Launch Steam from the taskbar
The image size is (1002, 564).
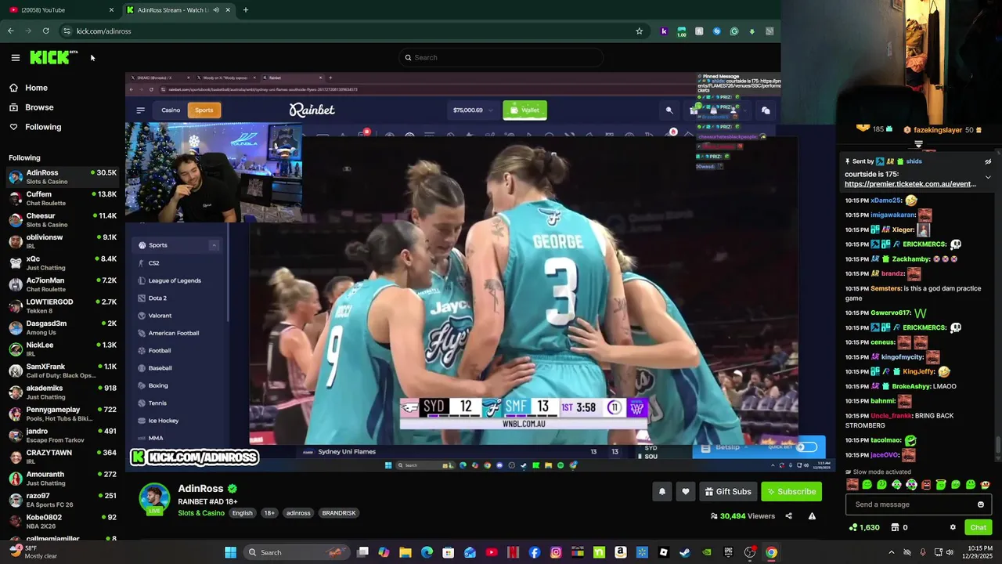click(x=685, y=552)
